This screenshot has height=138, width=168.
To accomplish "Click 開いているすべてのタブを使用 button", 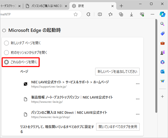I will click(118, 127).
